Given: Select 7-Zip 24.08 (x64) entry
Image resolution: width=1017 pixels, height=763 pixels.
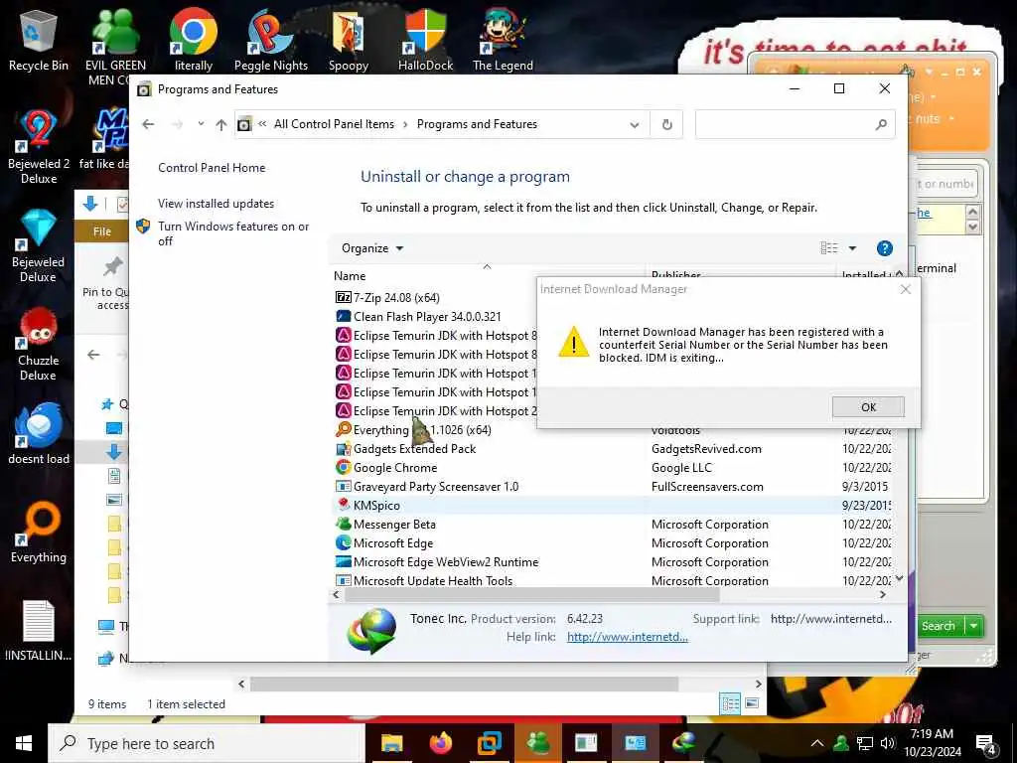Looking at the screenshot, I should 396,298.
